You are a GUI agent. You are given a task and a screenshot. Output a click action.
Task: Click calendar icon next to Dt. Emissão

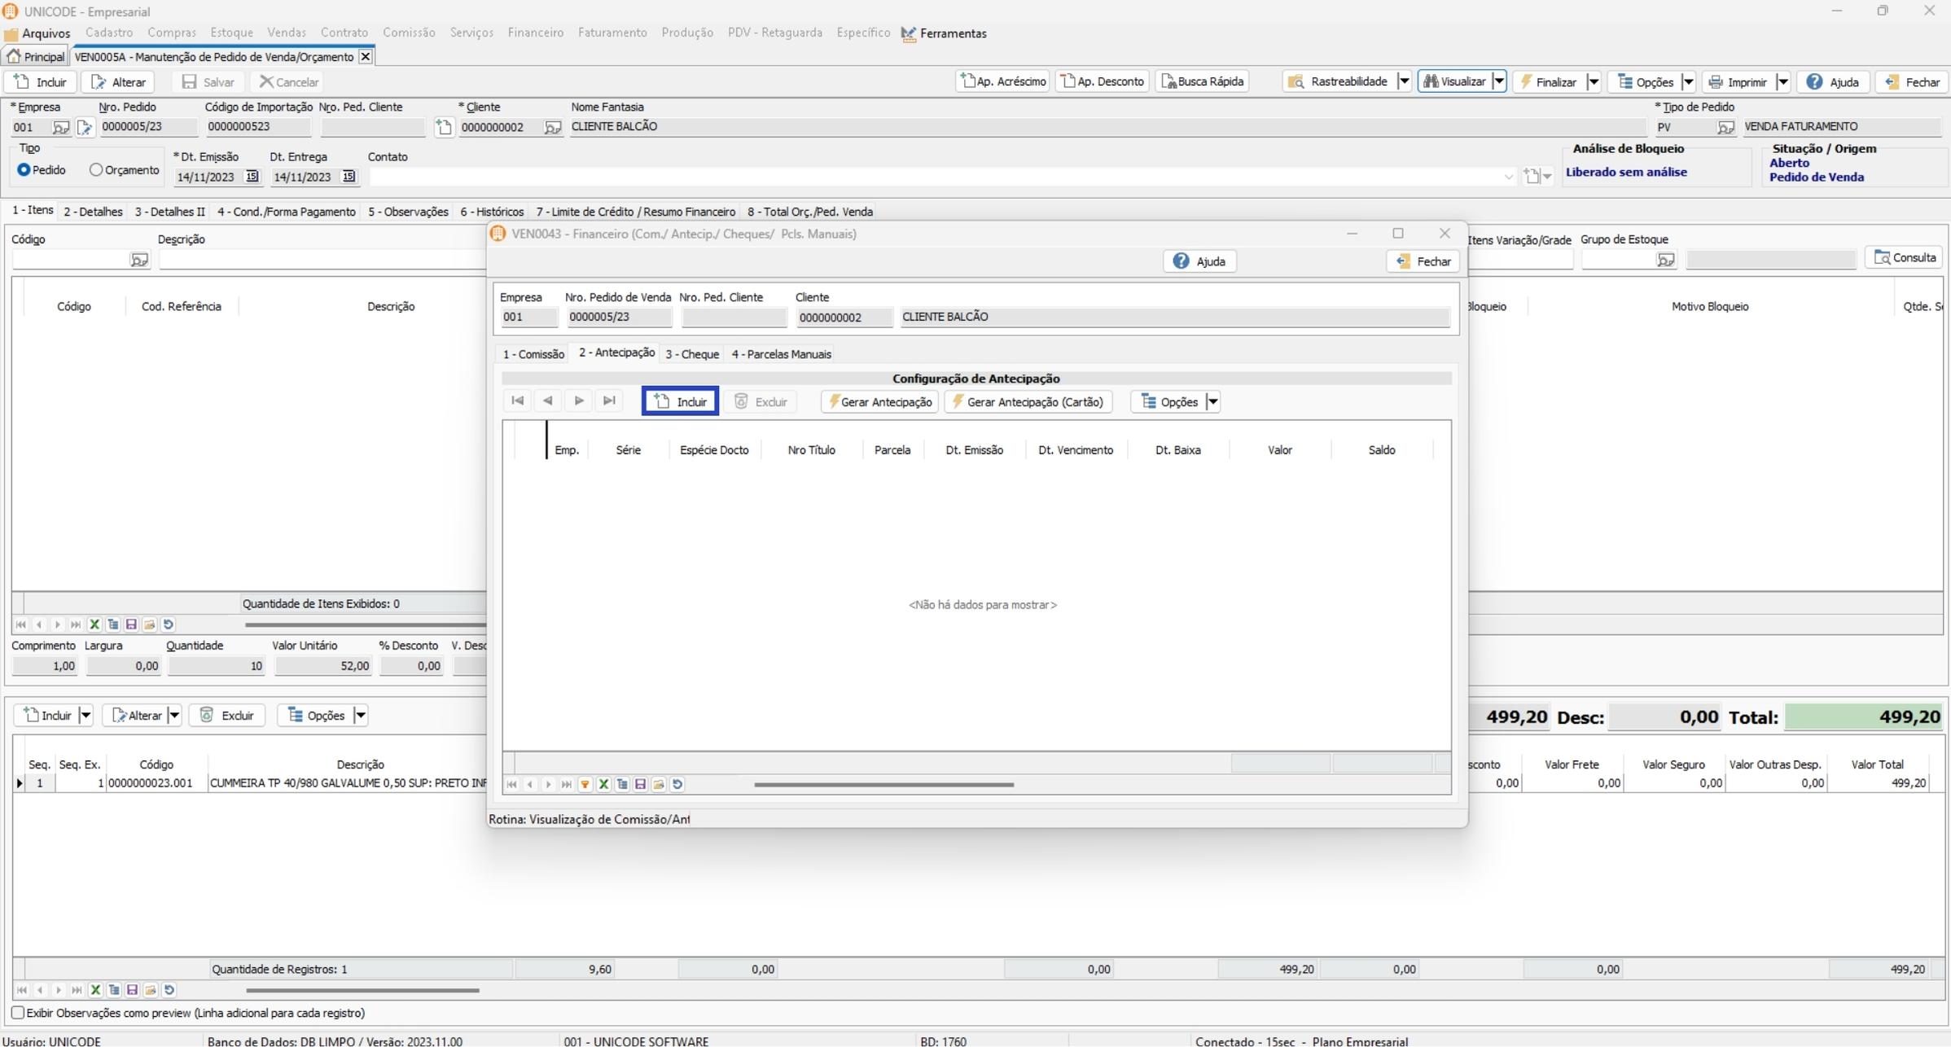point(252,177)
